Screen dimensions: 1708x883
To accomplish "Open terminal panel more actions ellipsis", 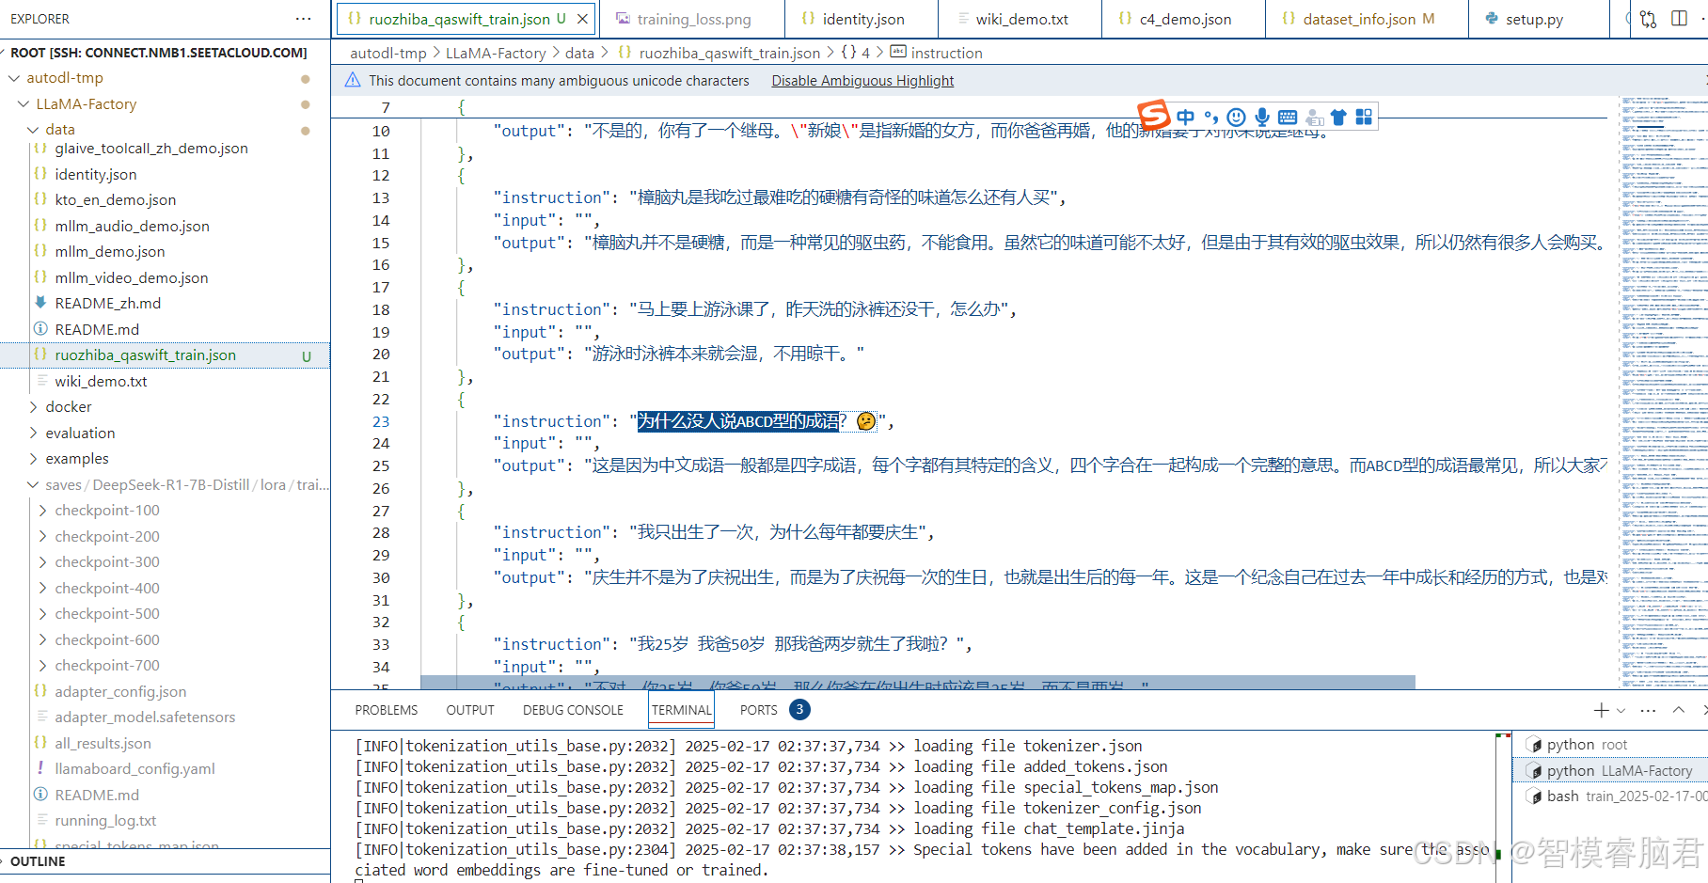I will click(1648, 711).
